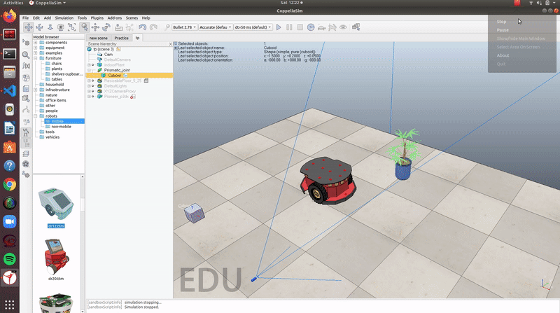This screenshot has width=560, height=313.
Task: Choose Pause in the tray popup menu
Action: point(503,30)
